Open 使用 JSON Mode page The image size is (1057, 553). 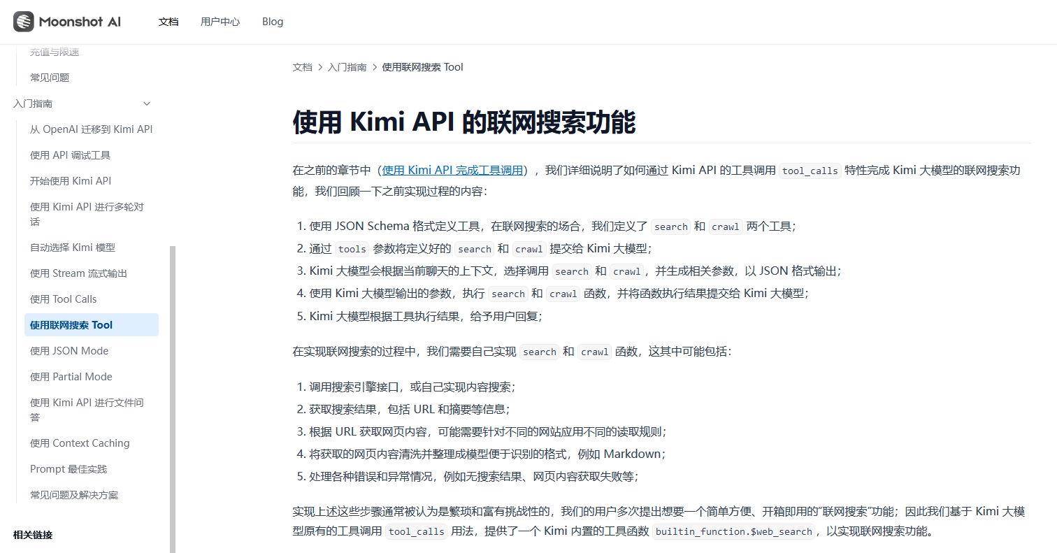click(x=69, y=351)
